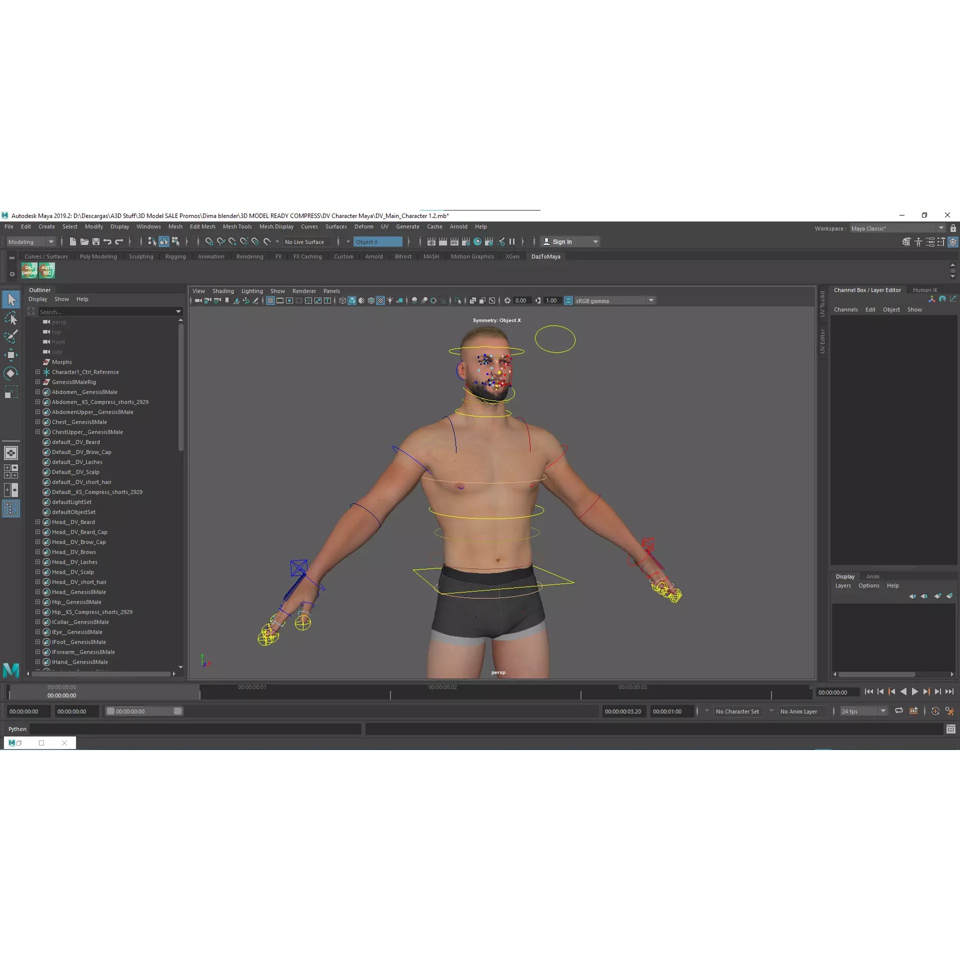Open the Mesh Tools menu
Screen dimensions: 960x960
point(237,226)
